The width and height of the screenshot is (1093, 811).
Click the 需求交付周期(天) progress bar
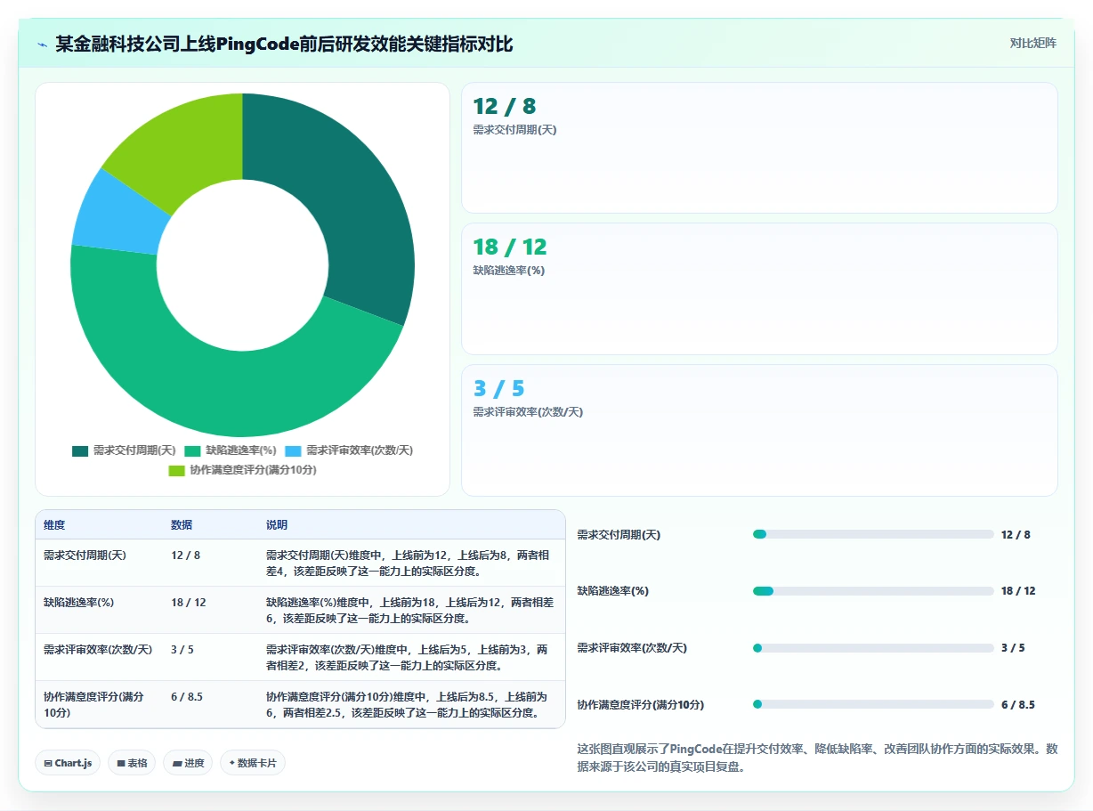pos(872,534)
